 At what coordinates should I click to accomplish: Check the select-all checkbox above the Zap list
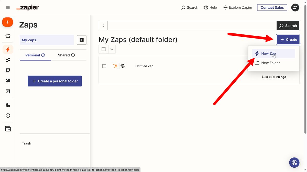pyautogui.click(x=104, y=49)
